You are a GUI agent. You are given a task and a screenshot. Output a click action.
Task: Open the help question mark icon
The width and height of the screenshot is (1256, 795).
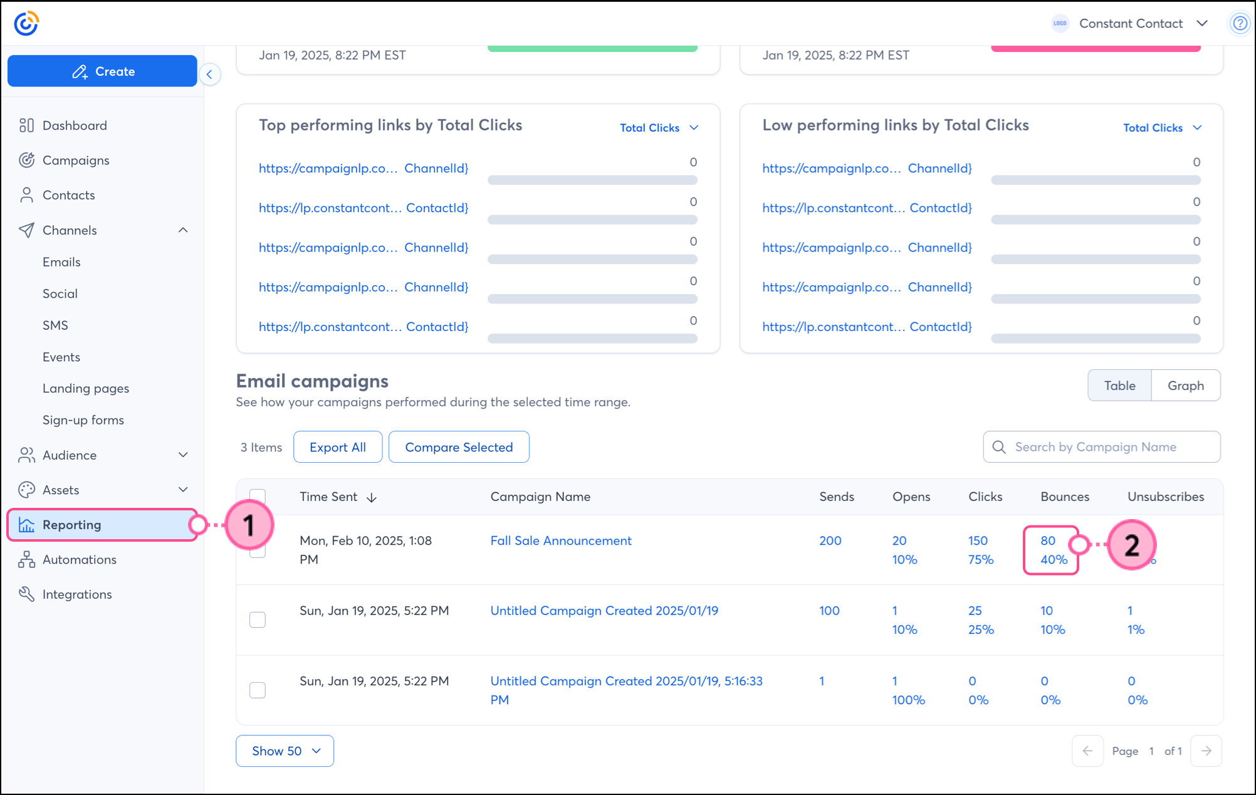(1239, 23)
